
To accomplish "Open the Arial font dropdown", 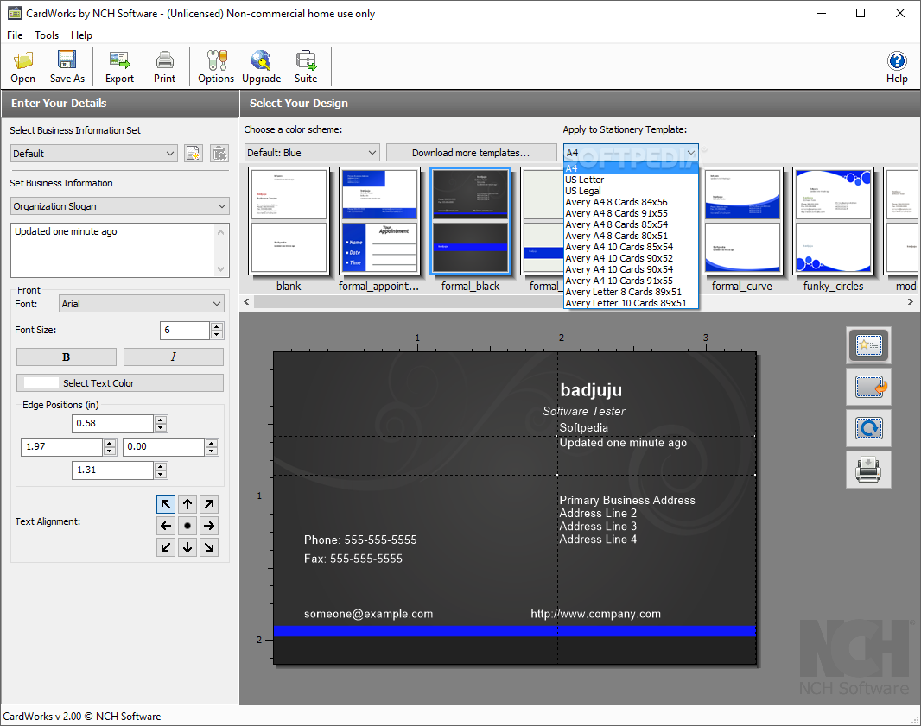I will [x=143, y=303].
